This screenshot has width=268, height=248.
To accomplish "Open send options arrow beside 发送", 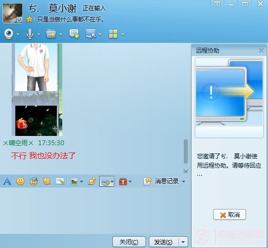I will [x=183, y=242].
